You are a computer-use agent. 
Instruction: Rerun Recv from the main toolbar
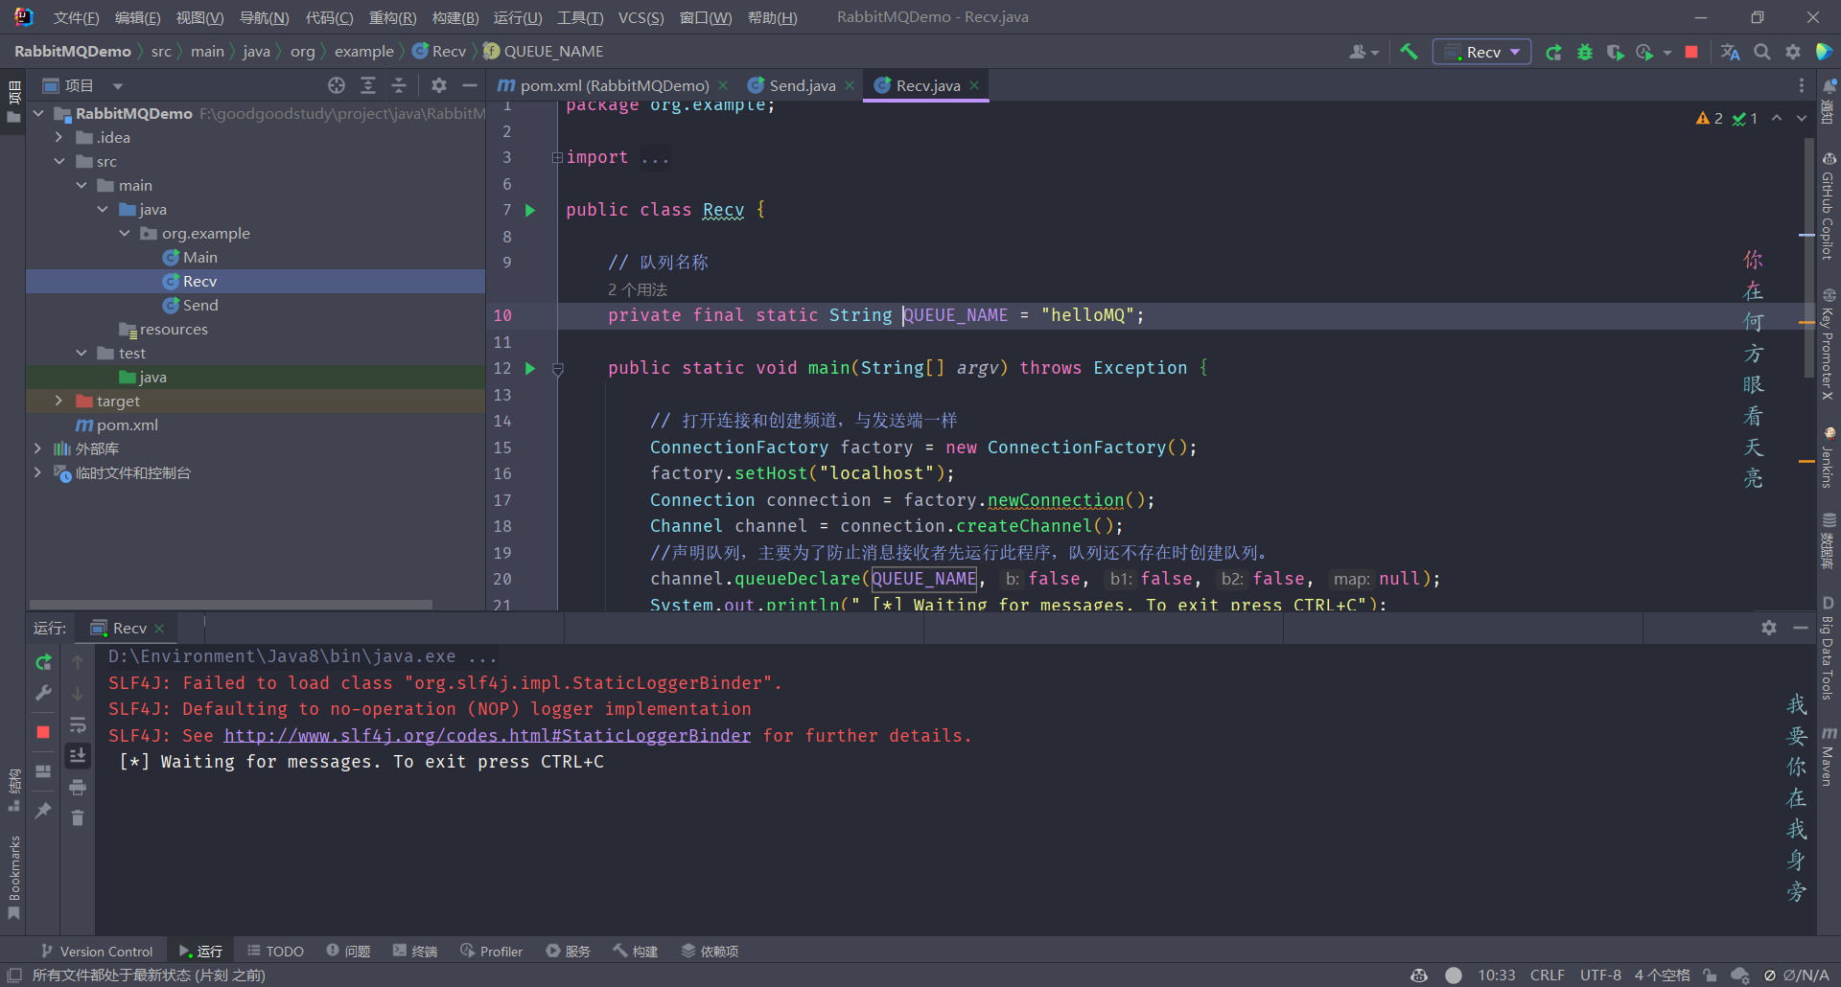pyautogui.click(x=1553, y=52)
